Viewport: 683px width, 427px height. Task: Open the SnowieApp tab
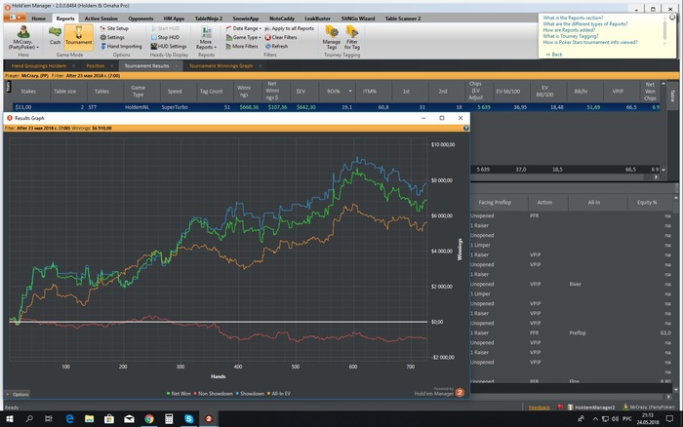(x=245, y=19)
